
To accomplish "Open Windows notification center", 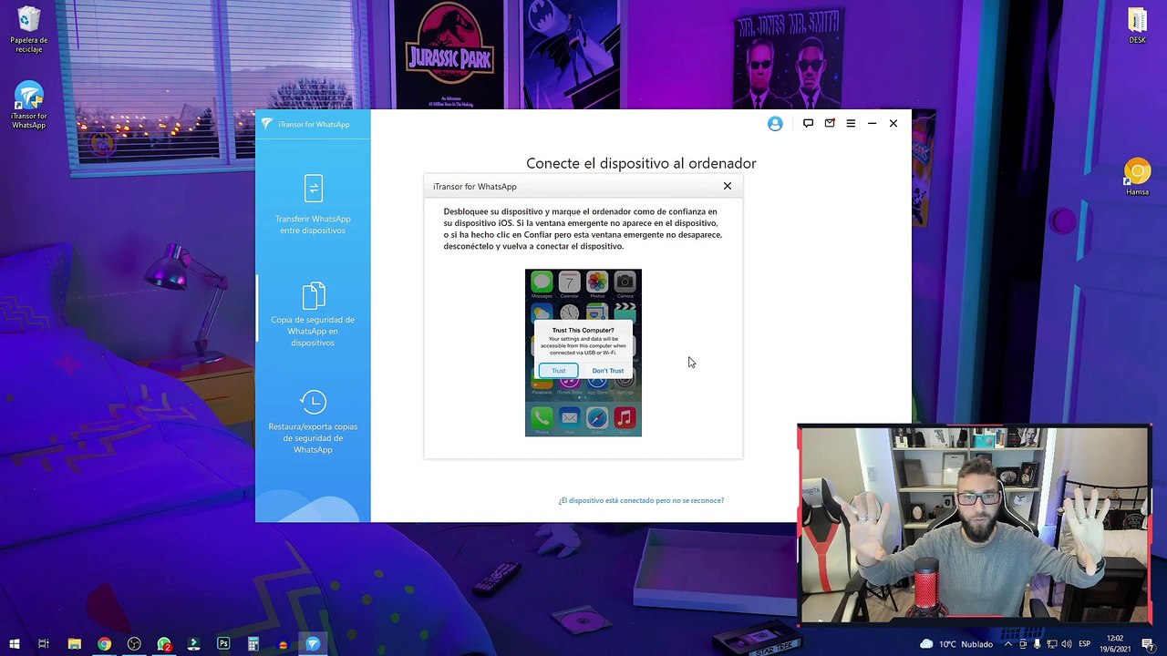I will tap(1150, 644).
